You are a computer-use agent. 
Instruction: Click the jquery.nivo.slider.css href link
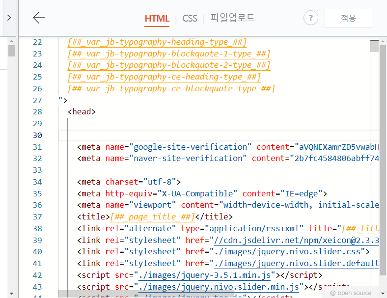[287, 252]
